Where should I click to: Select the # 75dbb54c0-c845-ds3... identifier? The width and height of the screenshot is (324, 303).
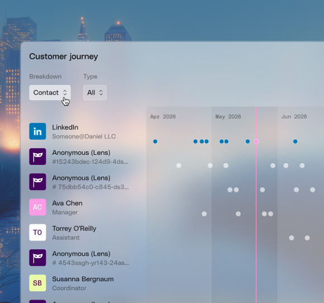click(90, 187)
